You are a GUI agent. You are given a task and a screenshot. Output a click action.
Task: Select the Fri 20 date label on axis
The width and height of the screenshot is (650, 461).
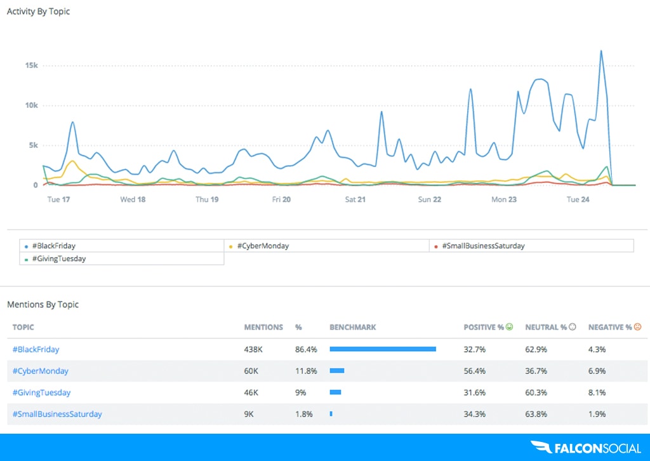coord(281,199)
